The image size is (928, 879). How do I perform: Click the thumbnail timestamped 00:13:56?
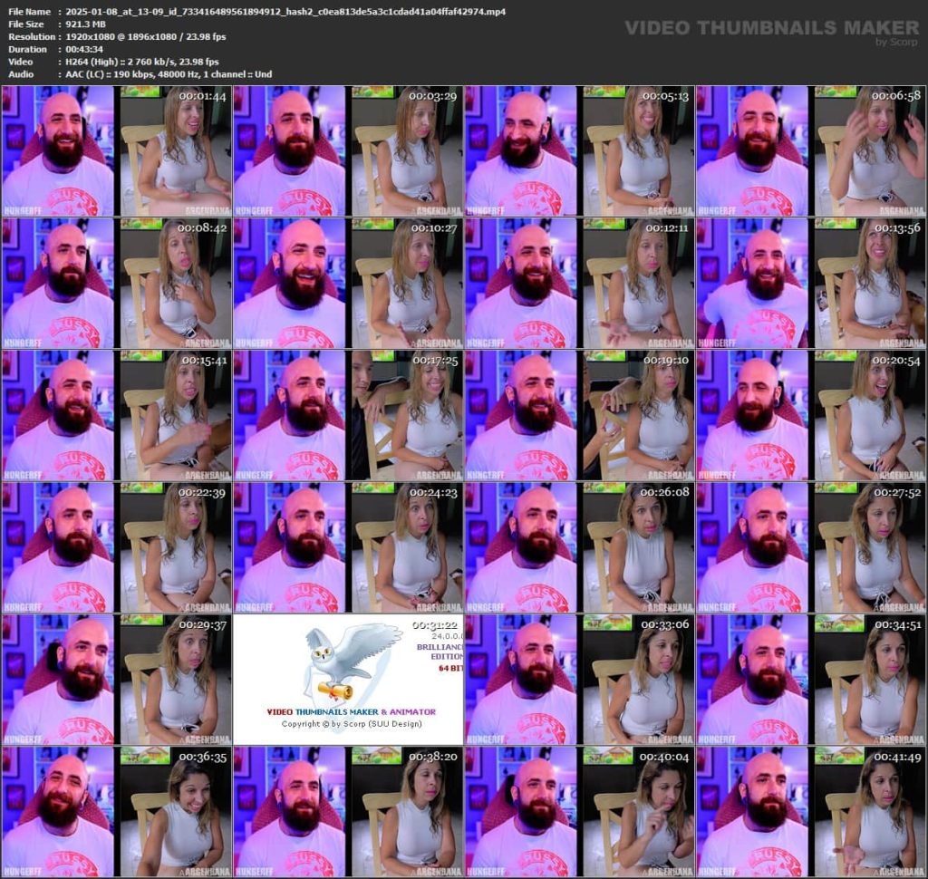tap(811, 283)
